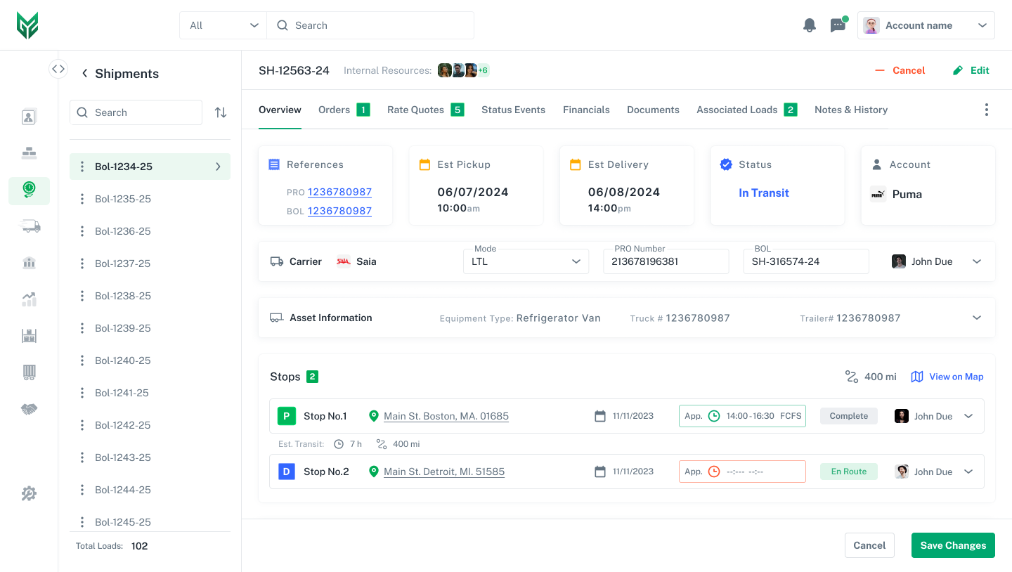The height and width of the screenshot is (572, 1012).
Task: Open the chat messages icon
Action: point(838,25)
